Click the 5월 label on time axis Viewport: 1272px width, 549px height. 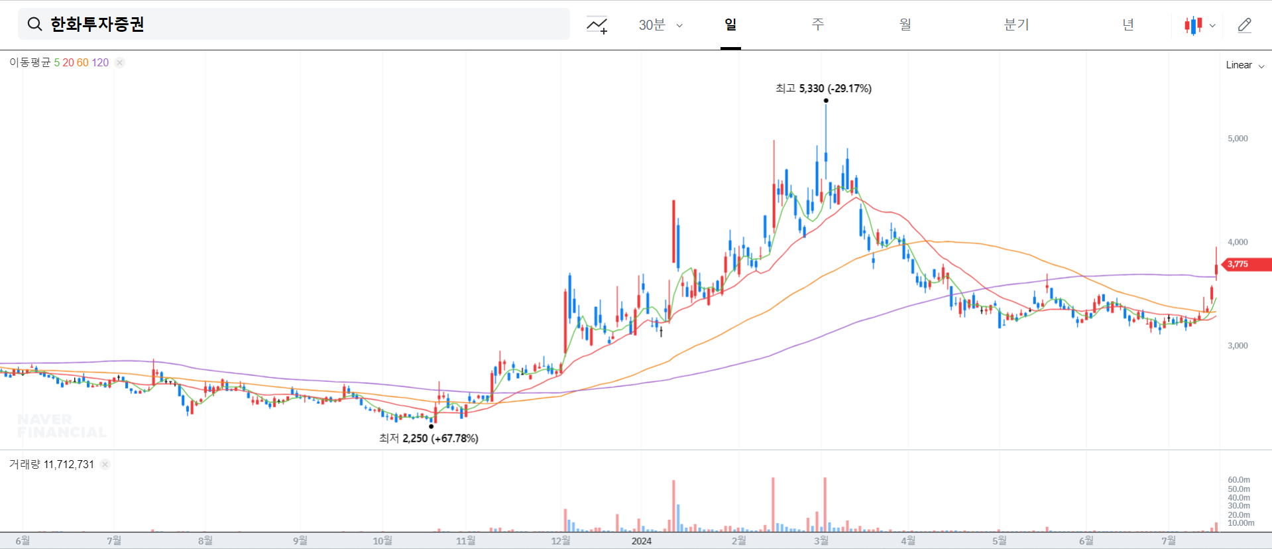click(999, 541)
